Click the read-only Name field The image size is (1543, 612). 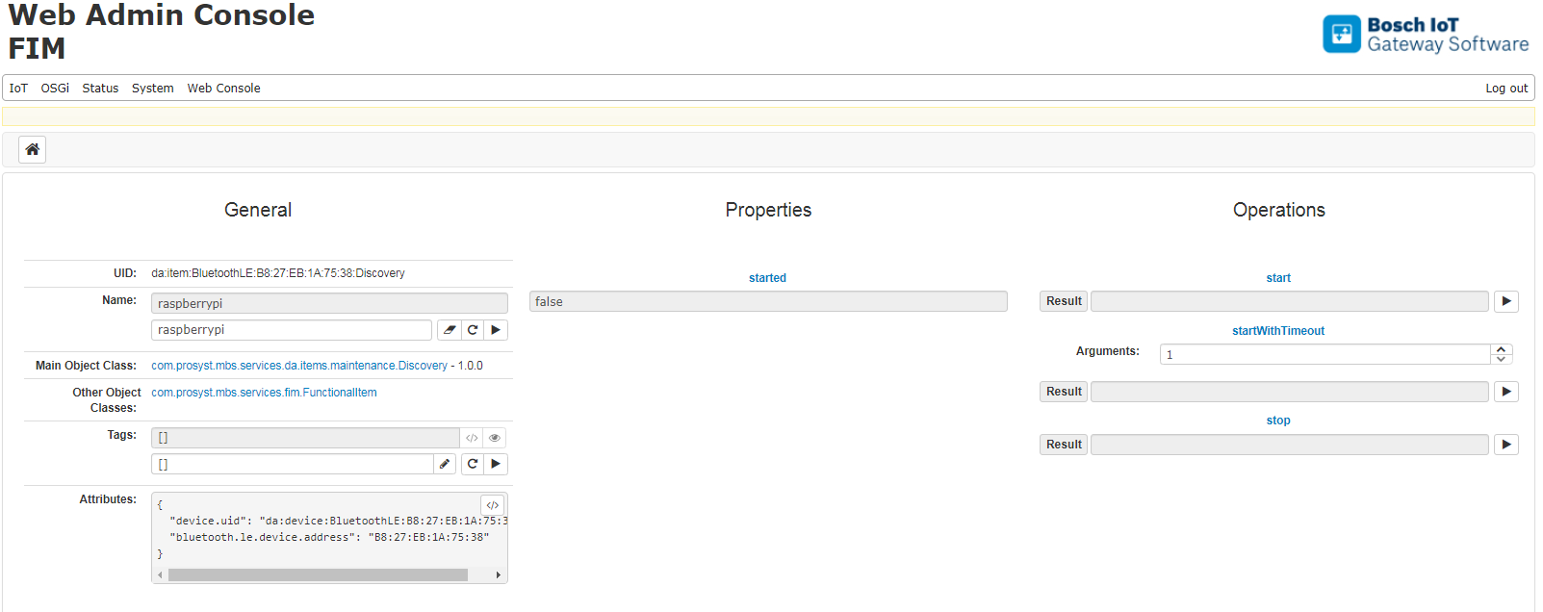coord(329,303)
